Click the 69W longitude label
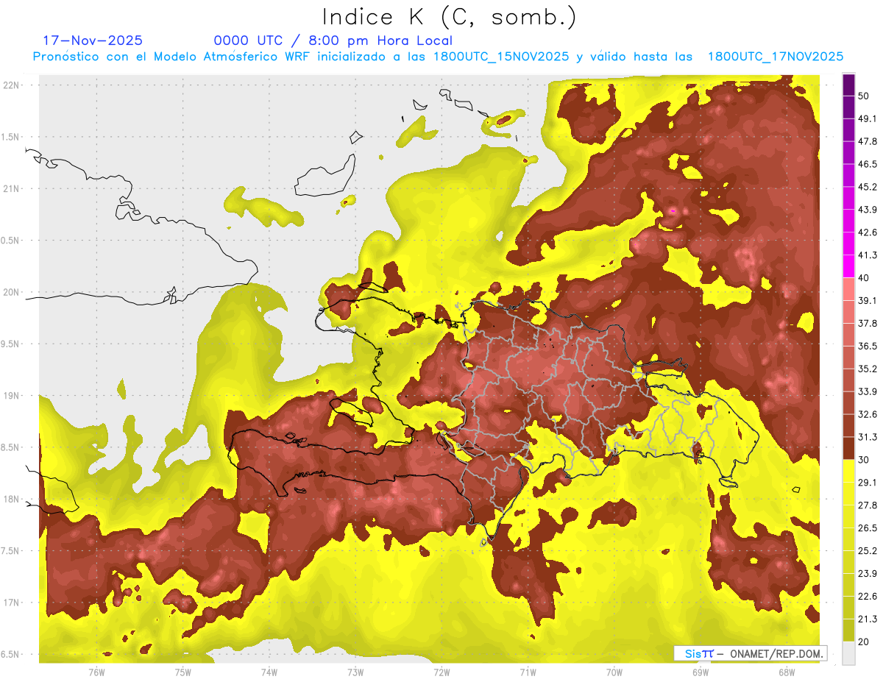 (x=701, y=672)
